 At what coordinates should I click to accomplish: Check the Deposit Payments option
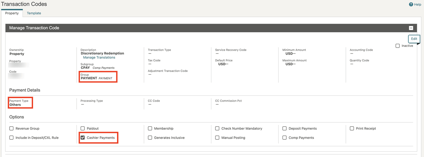[x=285, y=129]
